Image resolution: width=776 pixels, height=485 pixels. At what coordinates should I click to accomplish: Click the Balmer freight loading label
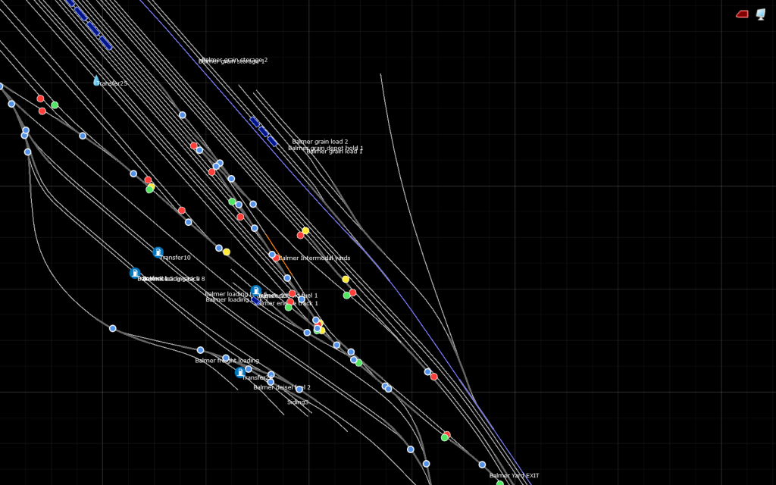(x=227, y=360)
